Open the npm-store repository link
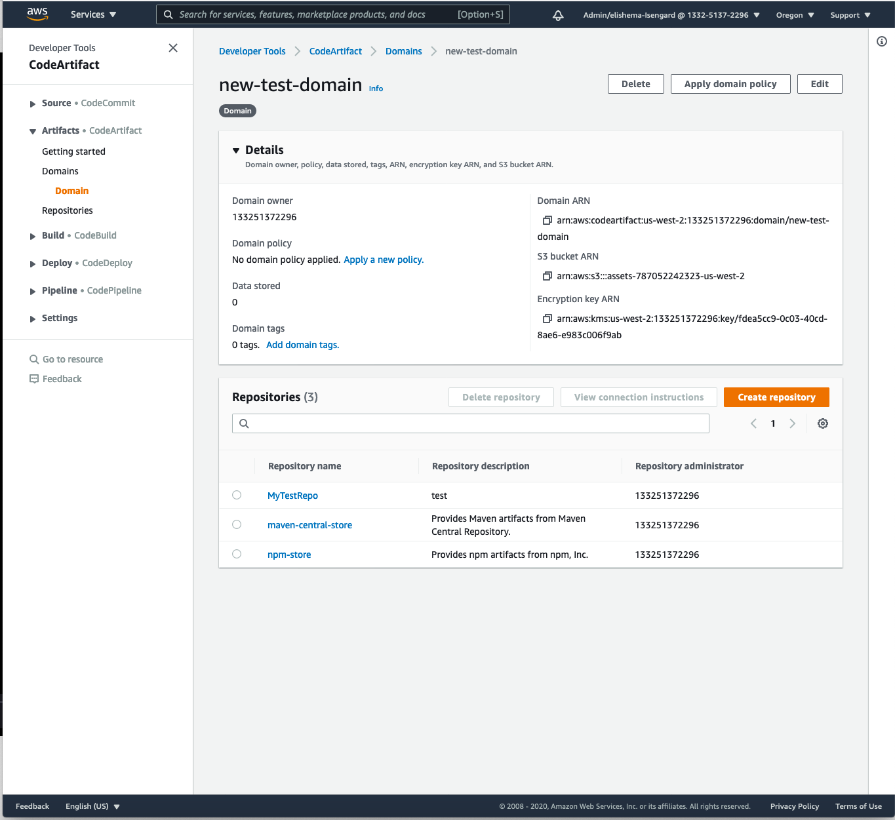This screenshot has width=895, height=820. (x=289, y=555)
